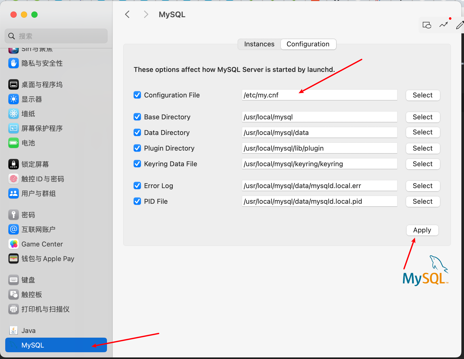Uncheck Plugin Directory checkbox

[137, 148]
